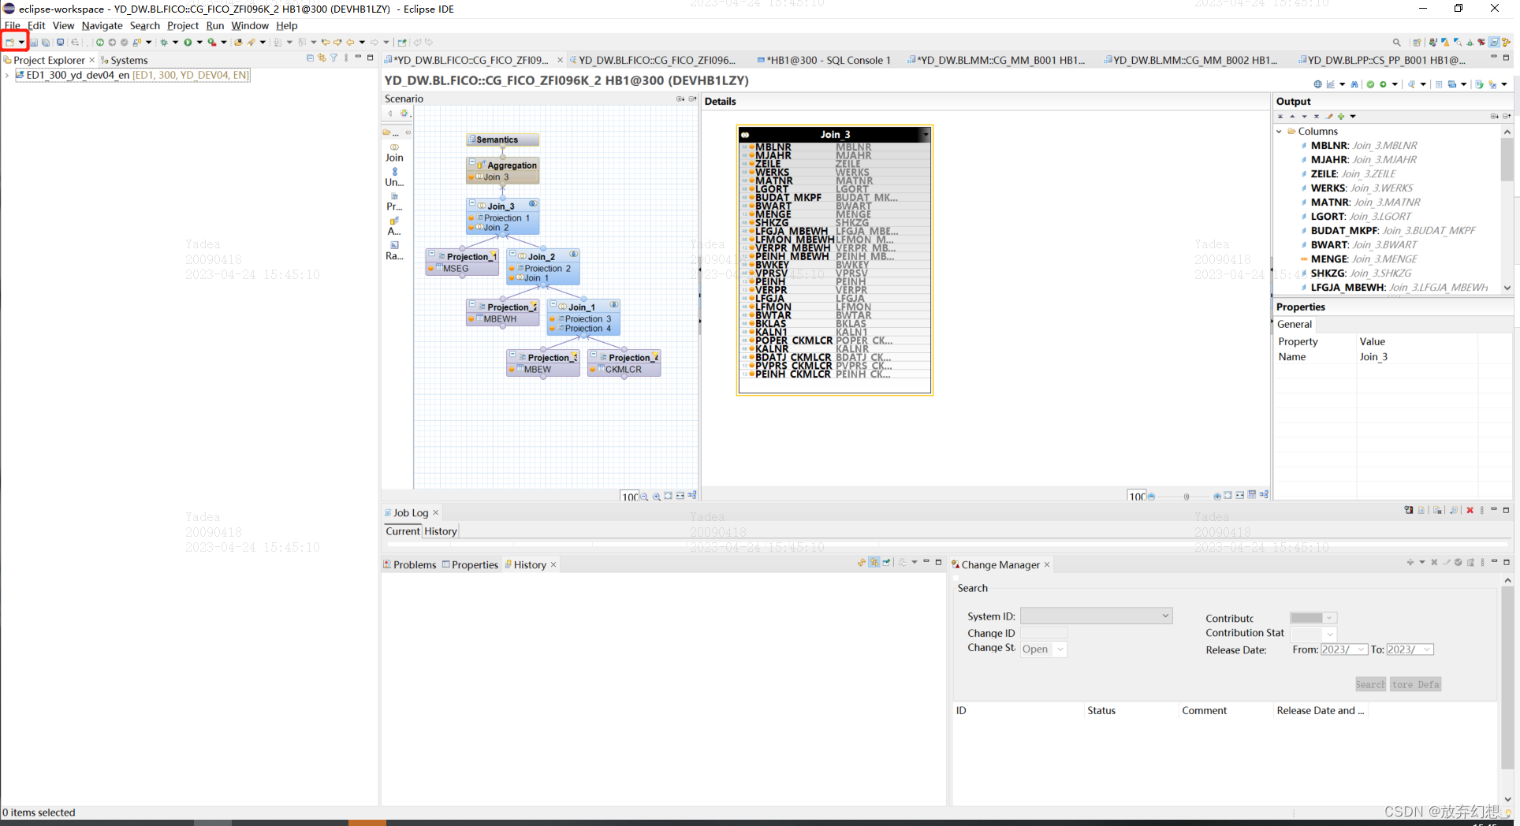This screenshot has width=1520, height=826.
Task: Click the Output columns vertical scrollbar
Action: pyautogui.click(x=1507, y=210)
